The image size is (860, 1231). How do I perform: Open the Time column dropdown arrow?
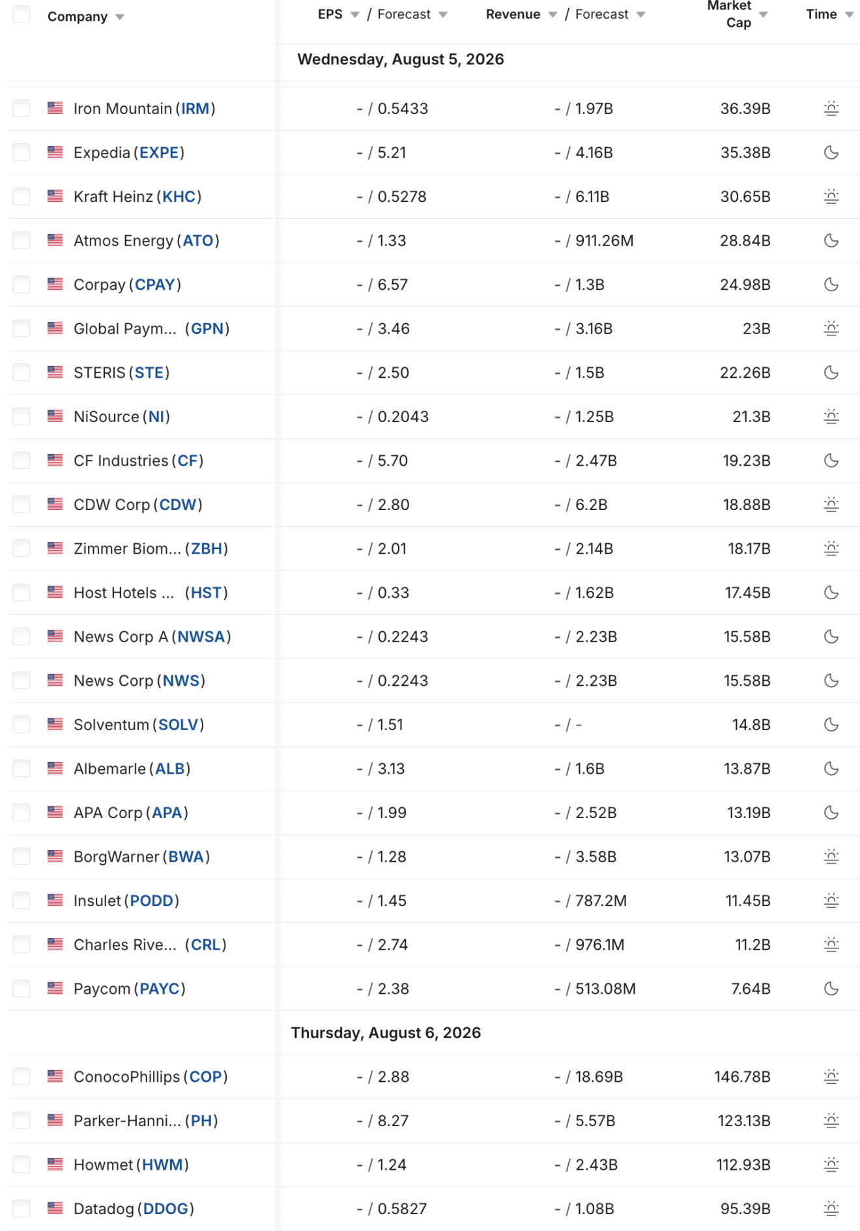pyautogui.click(x=849, y=14)
